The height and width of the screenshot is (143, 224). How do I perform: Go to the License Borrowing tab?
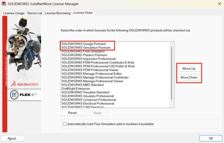(x=57, y=13)
